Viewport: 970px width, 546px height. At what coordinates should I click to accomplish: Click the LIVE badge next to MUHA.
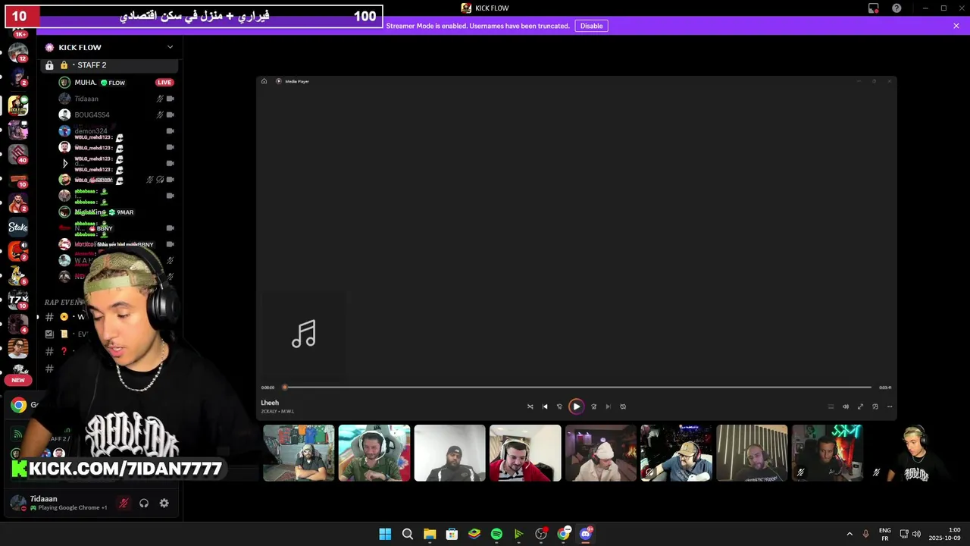click(164, 83)
